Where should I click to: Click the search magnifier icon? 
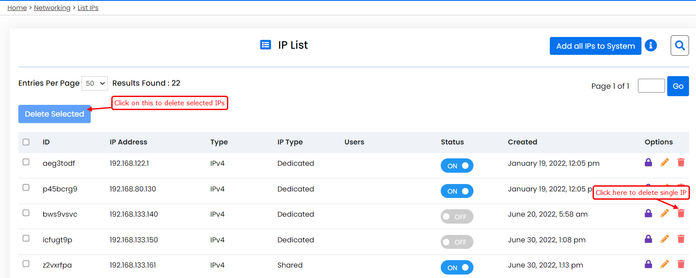click(x=679, y=45)
